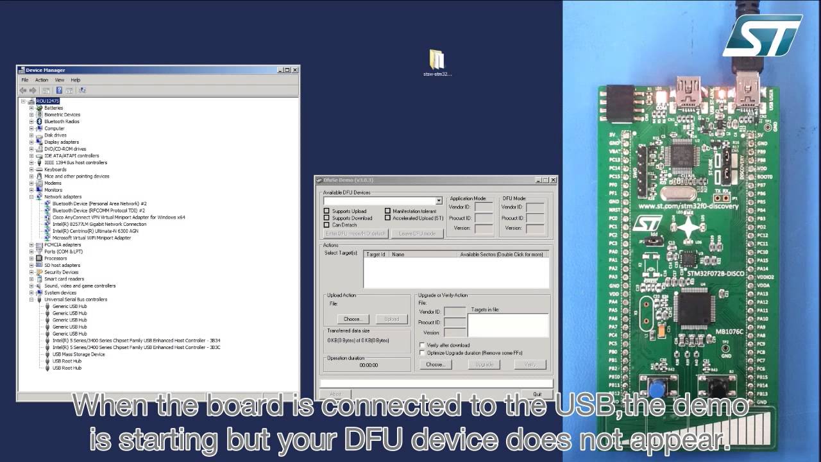Click the DfuSe progress bar at bottom
821x462 pixels.
(x=436, y=384)
